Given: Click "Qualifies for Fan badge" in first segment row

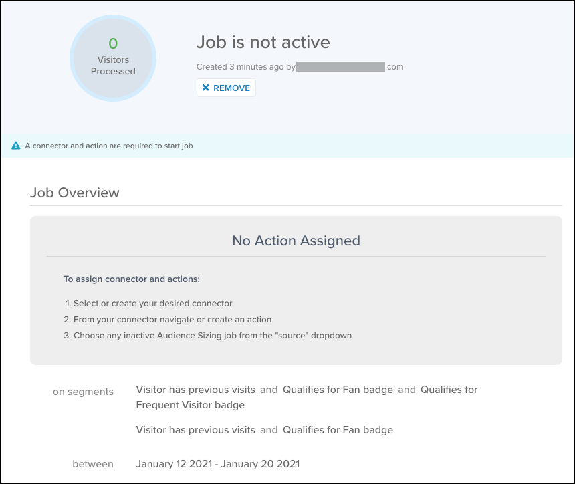Looking at the screenshot, I should [x=338, y=389].
